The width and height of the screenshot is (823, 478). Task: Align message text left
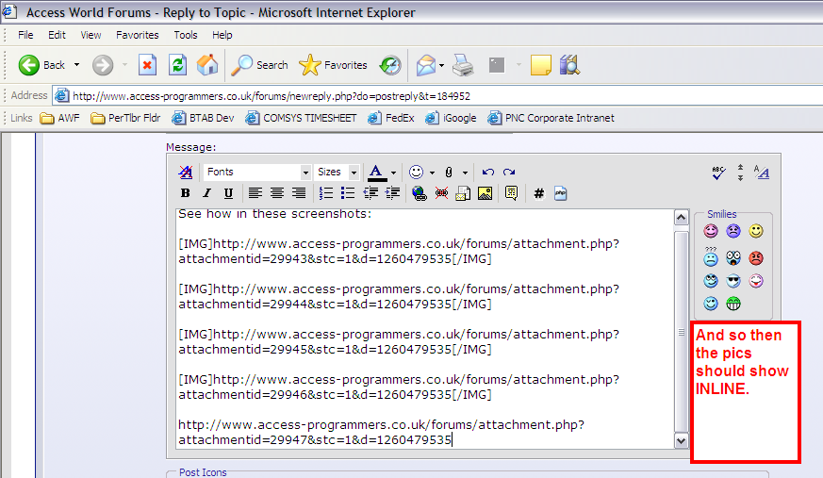[255, 193]
